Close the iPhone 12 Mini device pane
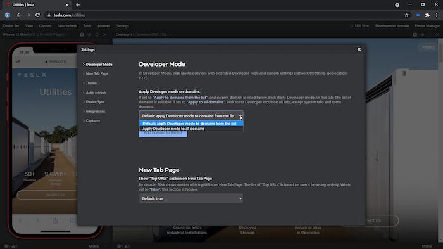Image resolution: width=443 pixels, height=249 pixels. pyautogui.click(x=104, y=34)
